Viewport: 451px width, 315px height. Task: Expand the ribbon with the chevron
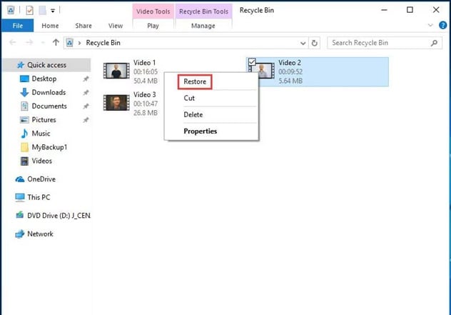tap(430, 25)
